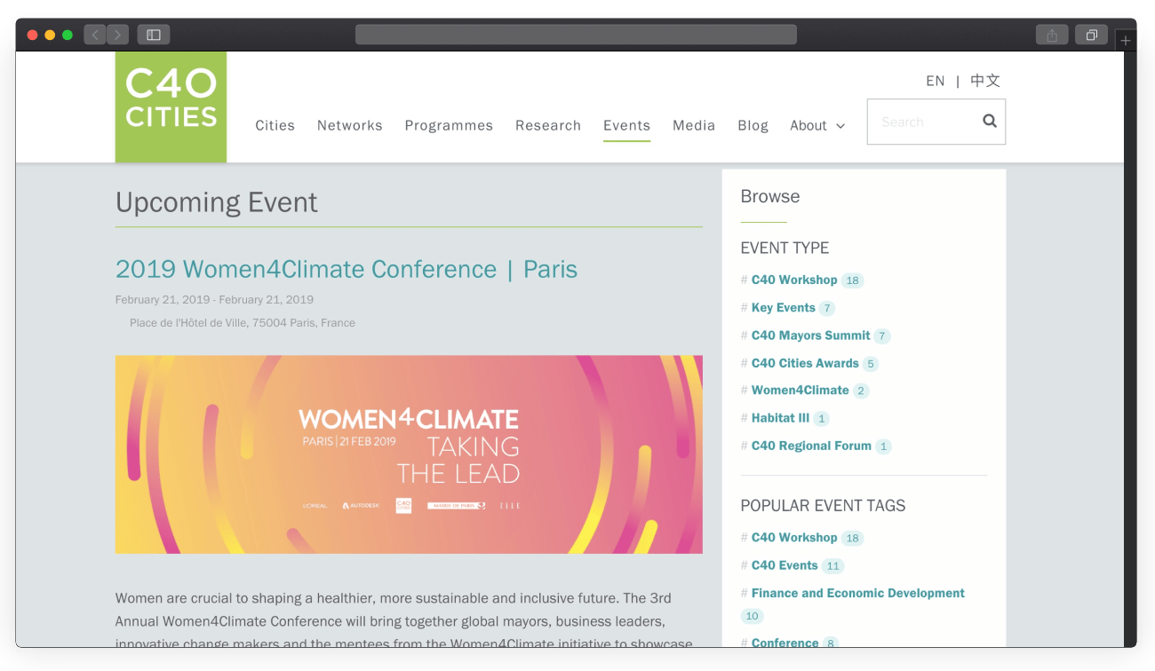Add a new browser tab
The image size is (1155, 671).
1126,41
